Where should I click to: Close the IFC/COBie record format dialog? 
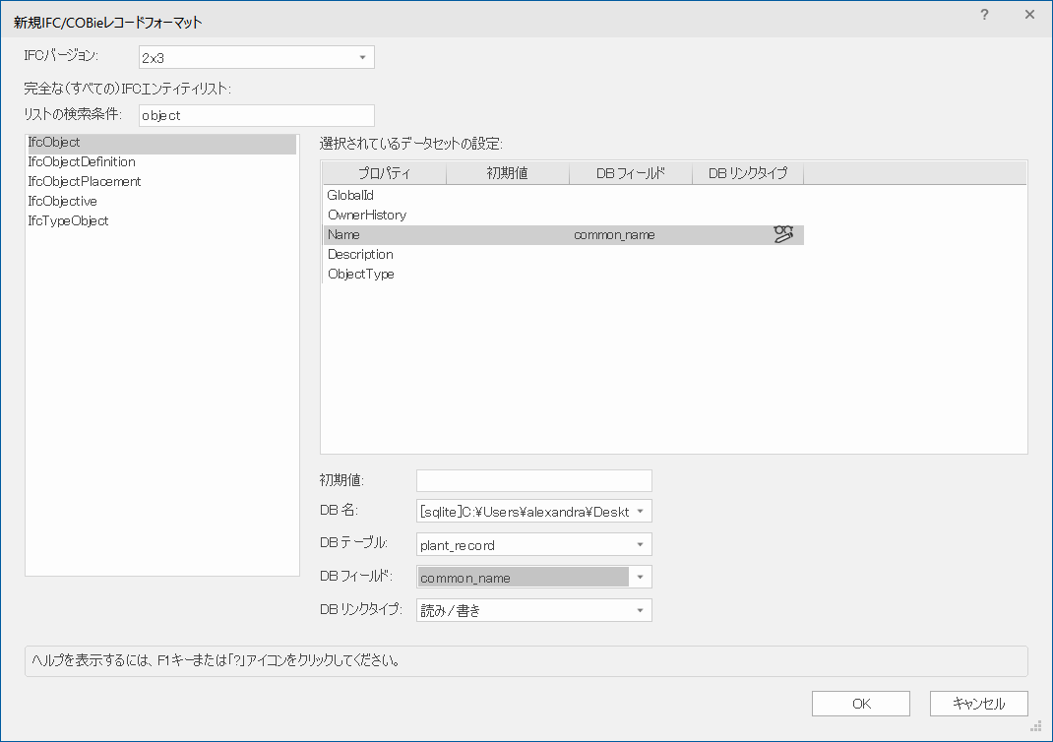coord(1029,15)
